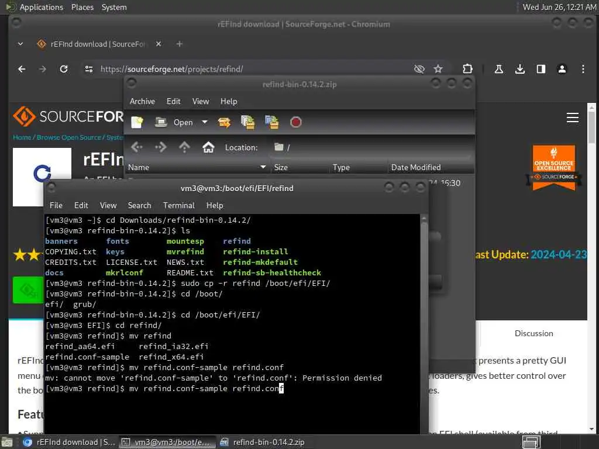Screen dimensions: 599x449
Task: Open File menu in terminal
Action: tap(56, 205)
